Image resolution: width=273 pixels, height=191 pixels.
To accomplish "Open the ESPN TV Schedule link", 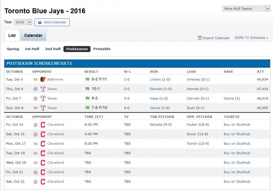I will tap(251, 38).
